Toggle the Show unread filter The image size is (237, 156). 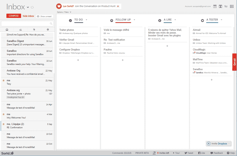(45, 16)
